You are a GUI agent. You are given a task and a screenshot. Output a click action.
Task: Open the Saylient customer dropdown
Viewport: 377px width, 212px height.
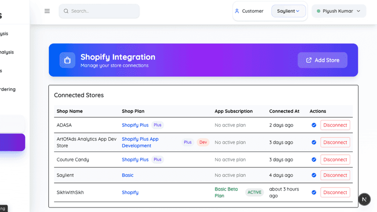(x=289, y=11)
